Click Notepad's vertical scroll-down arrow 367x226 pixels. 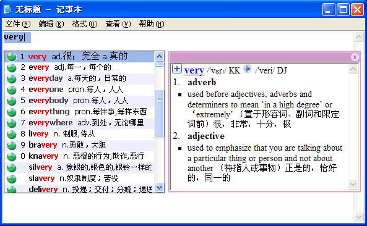[358, 217]
